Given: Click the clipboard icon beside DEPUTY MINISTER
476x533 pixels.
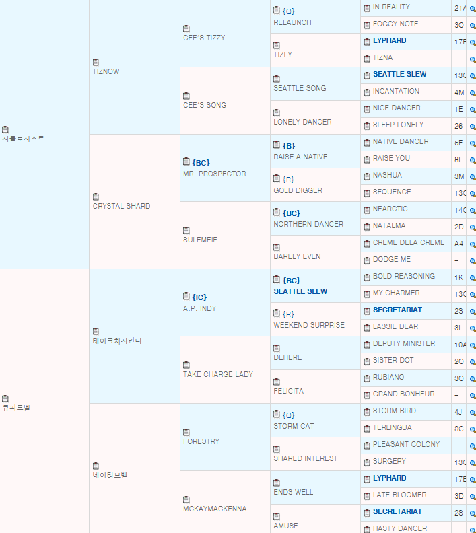Looking at the screenshot, I should 367,345.
